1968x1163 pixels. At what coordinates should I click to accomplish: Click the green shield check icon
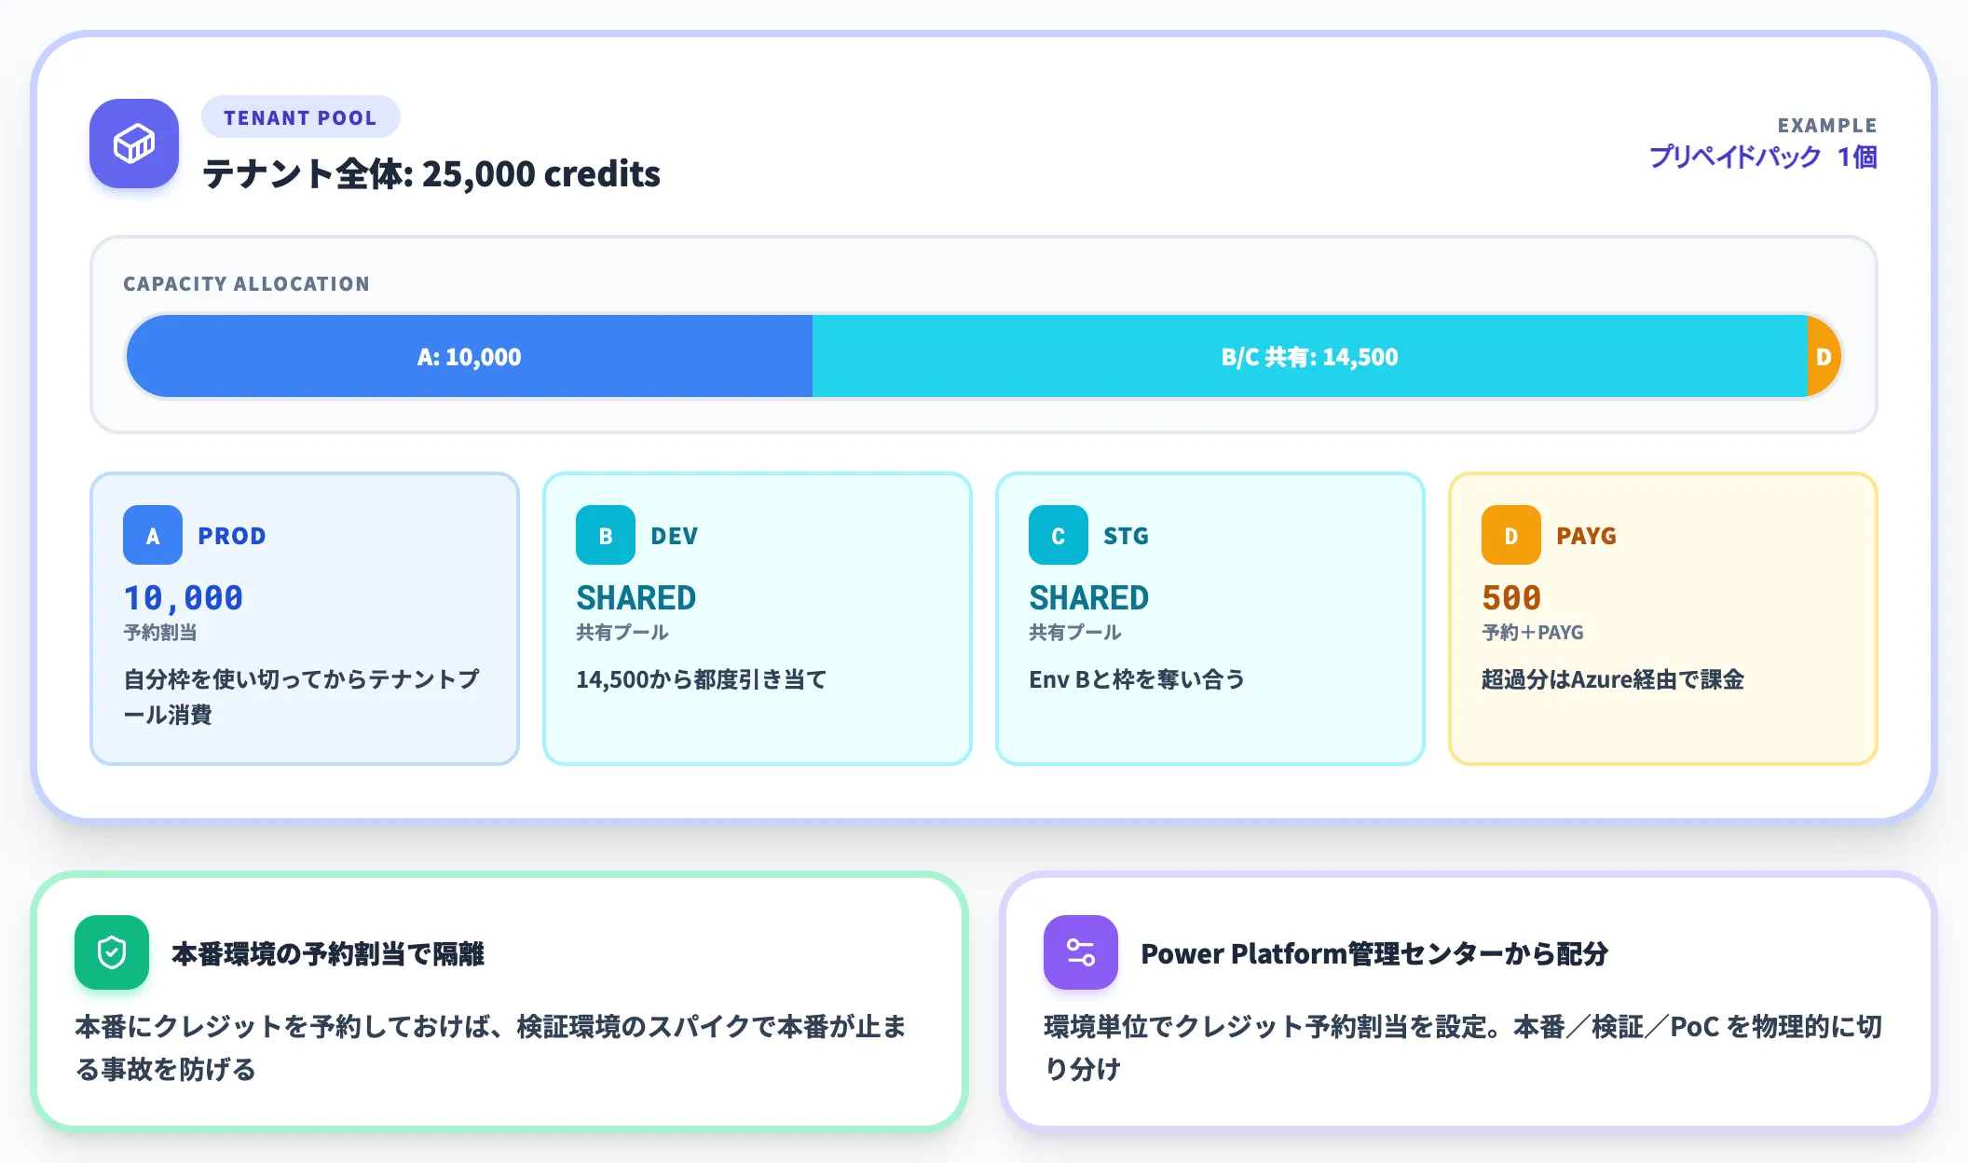[112, 952]
